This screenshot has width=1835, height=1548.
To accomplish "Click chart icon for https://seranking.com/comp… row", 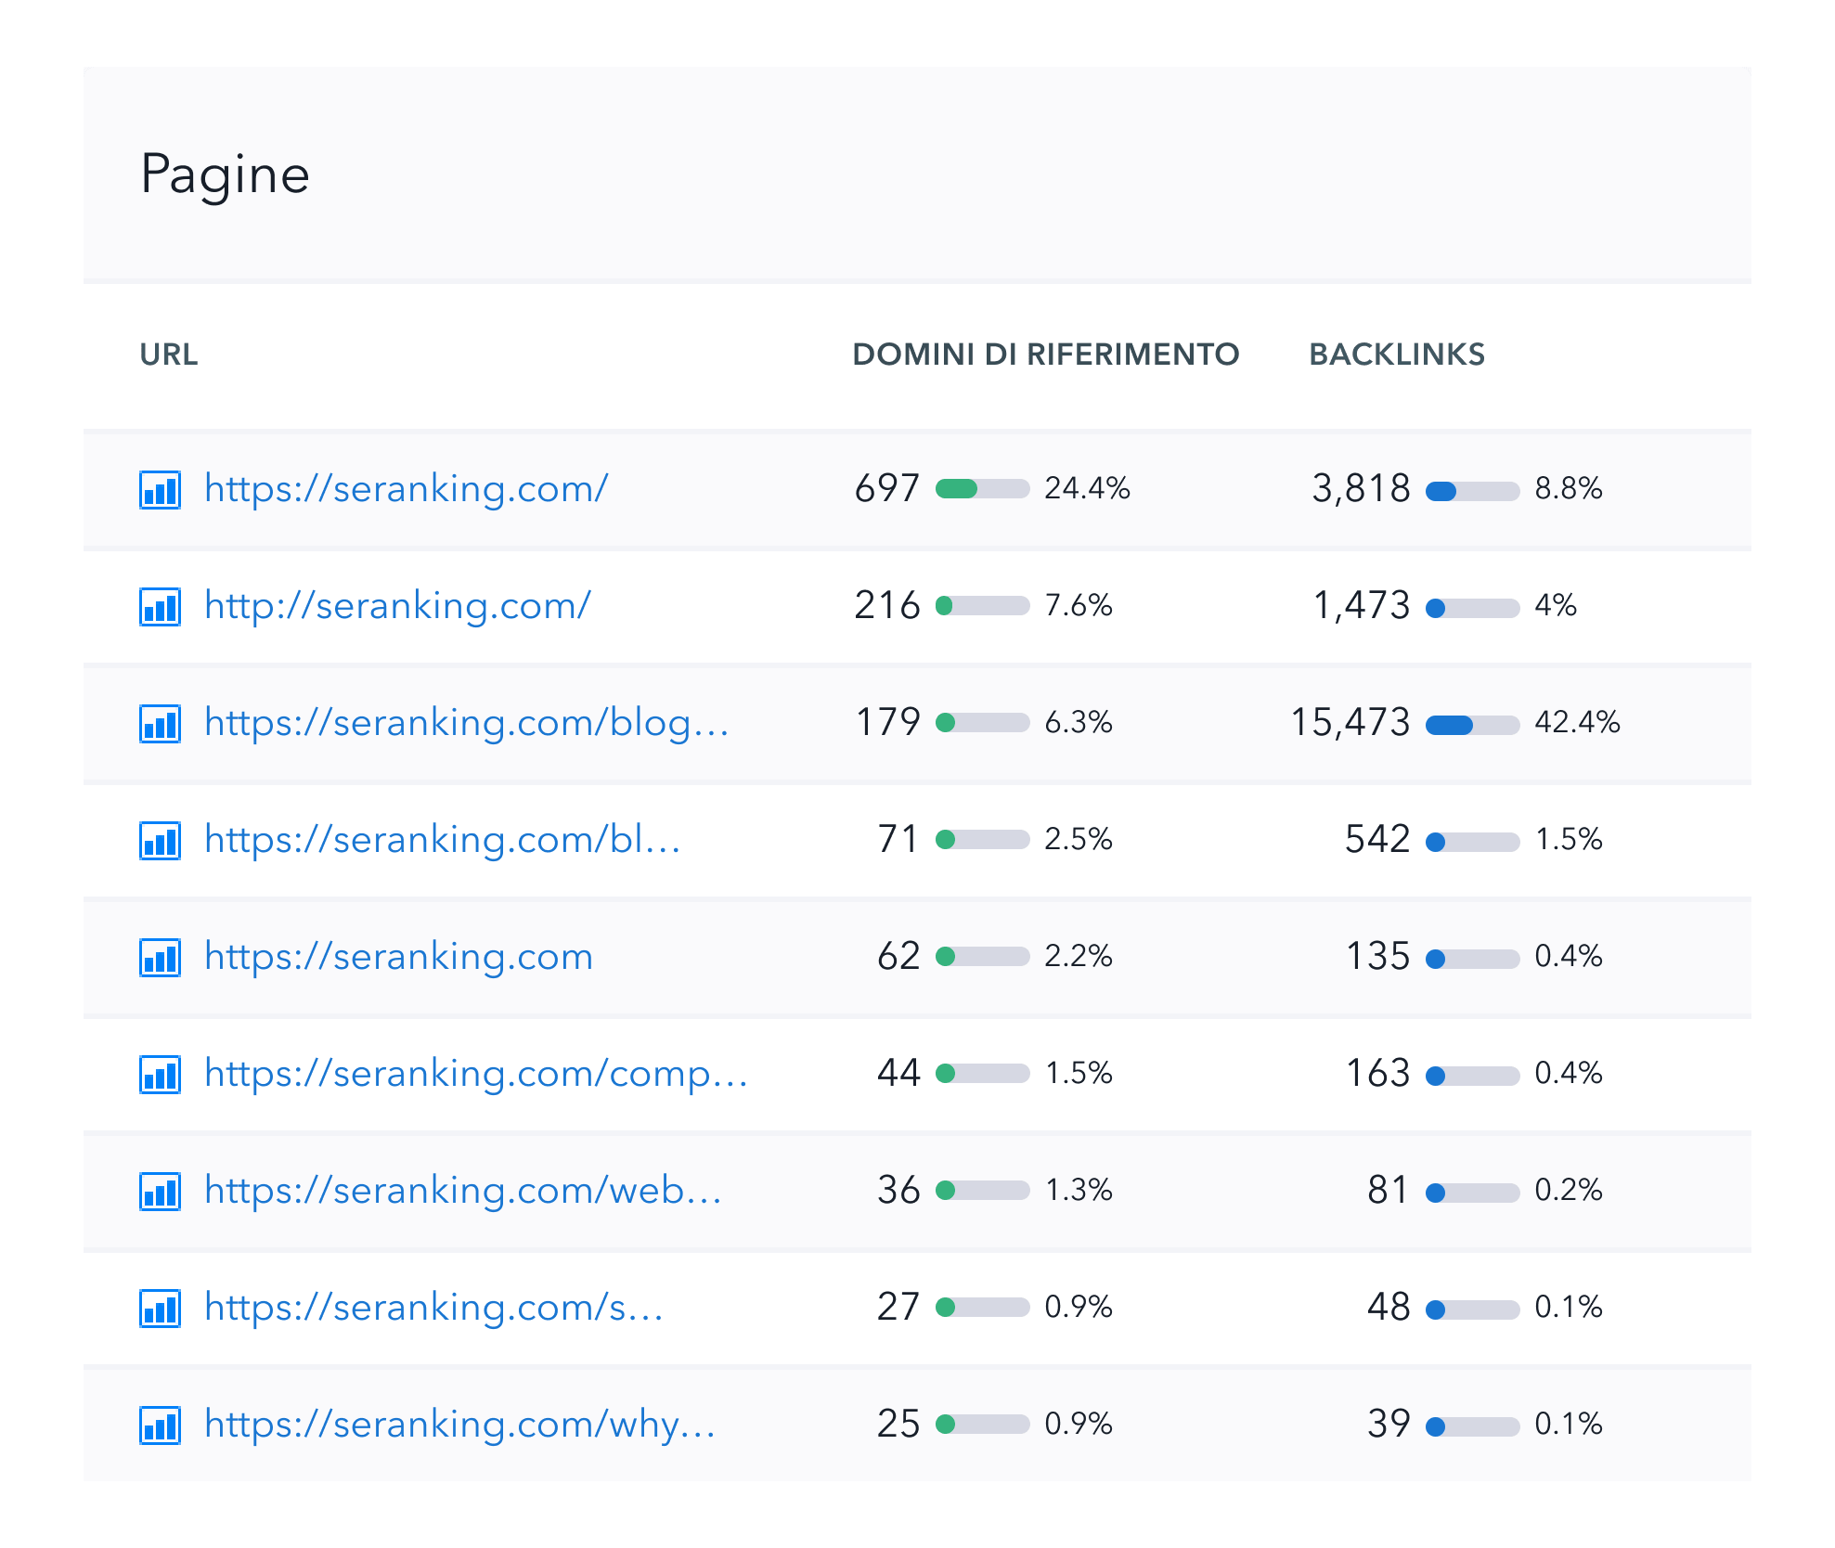I will (x=160, y=1074).
